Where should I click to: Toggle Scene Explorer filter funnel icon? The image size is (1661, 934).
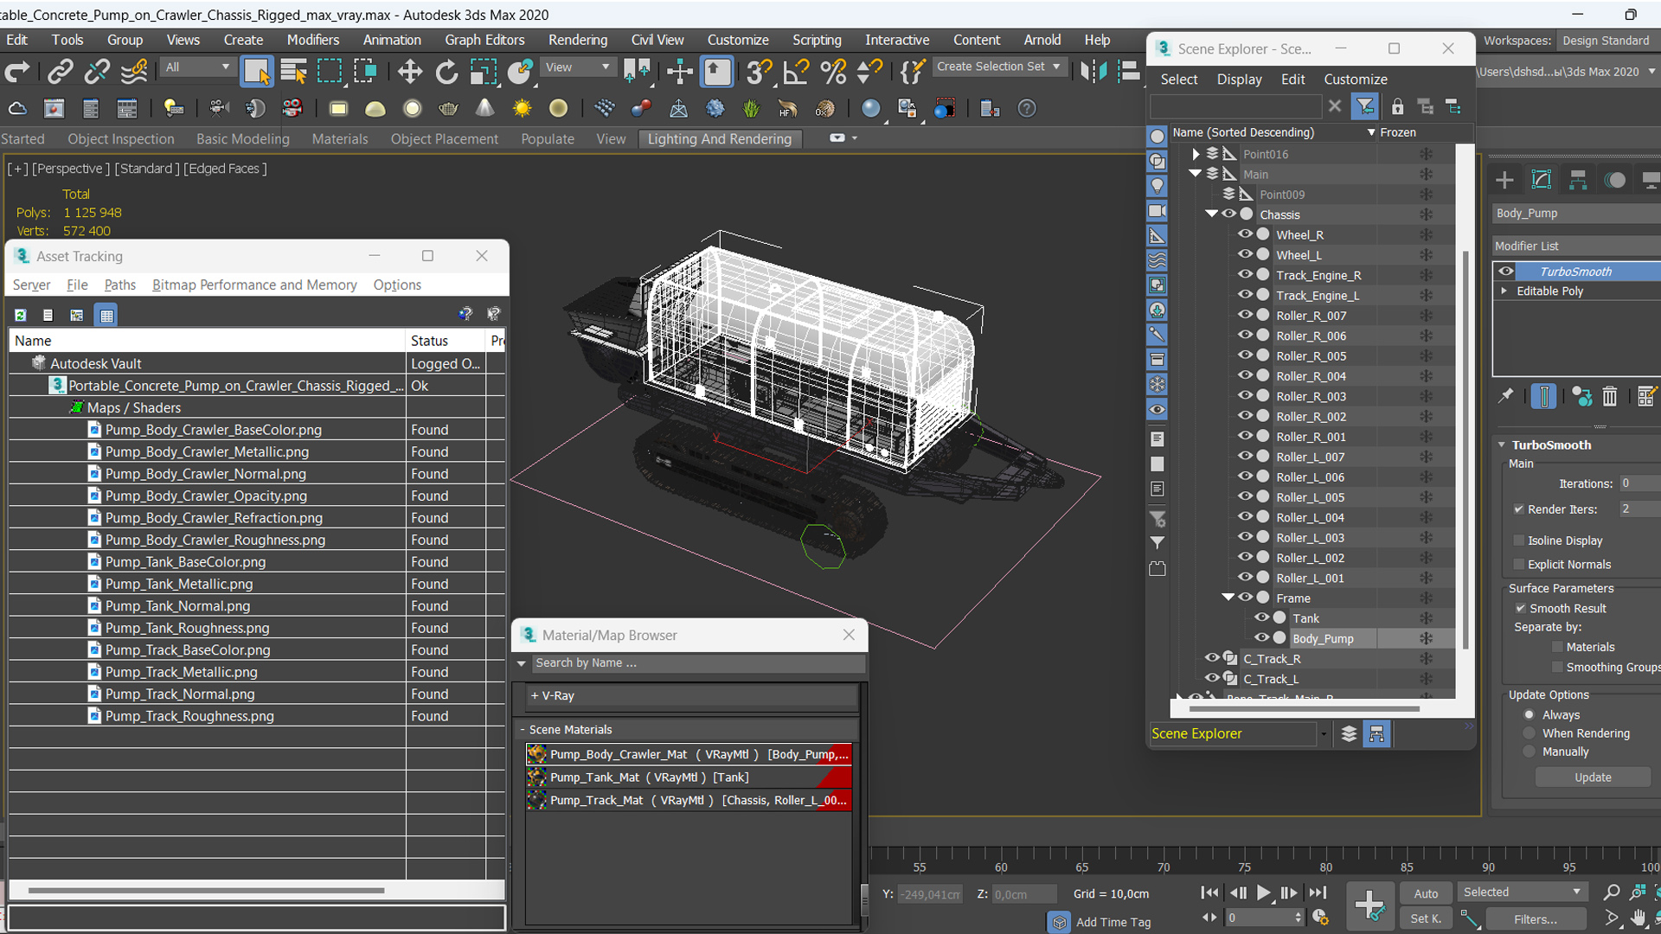(1365, 106)
